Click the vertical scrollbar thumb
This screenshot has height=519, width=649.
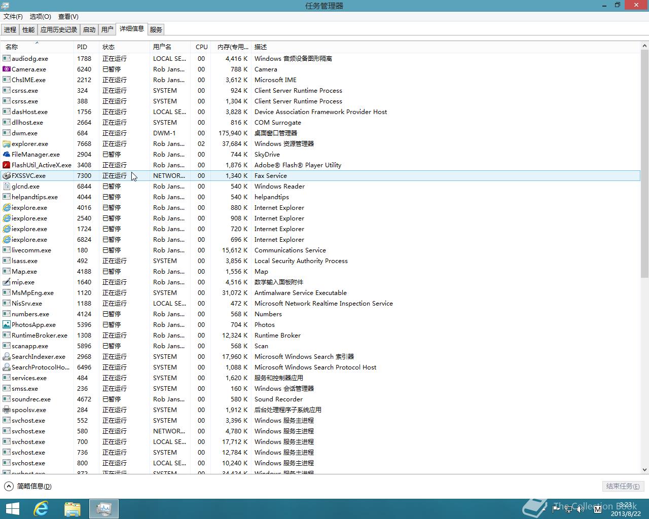[644, 163]
